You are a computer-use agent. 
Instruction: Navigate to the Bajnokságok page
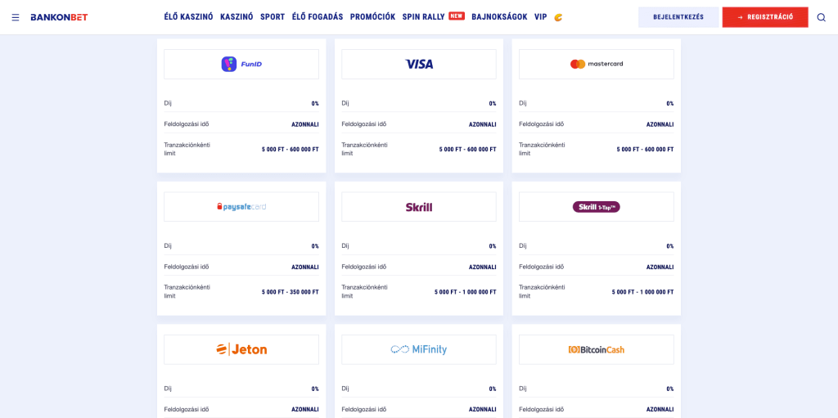499,17
